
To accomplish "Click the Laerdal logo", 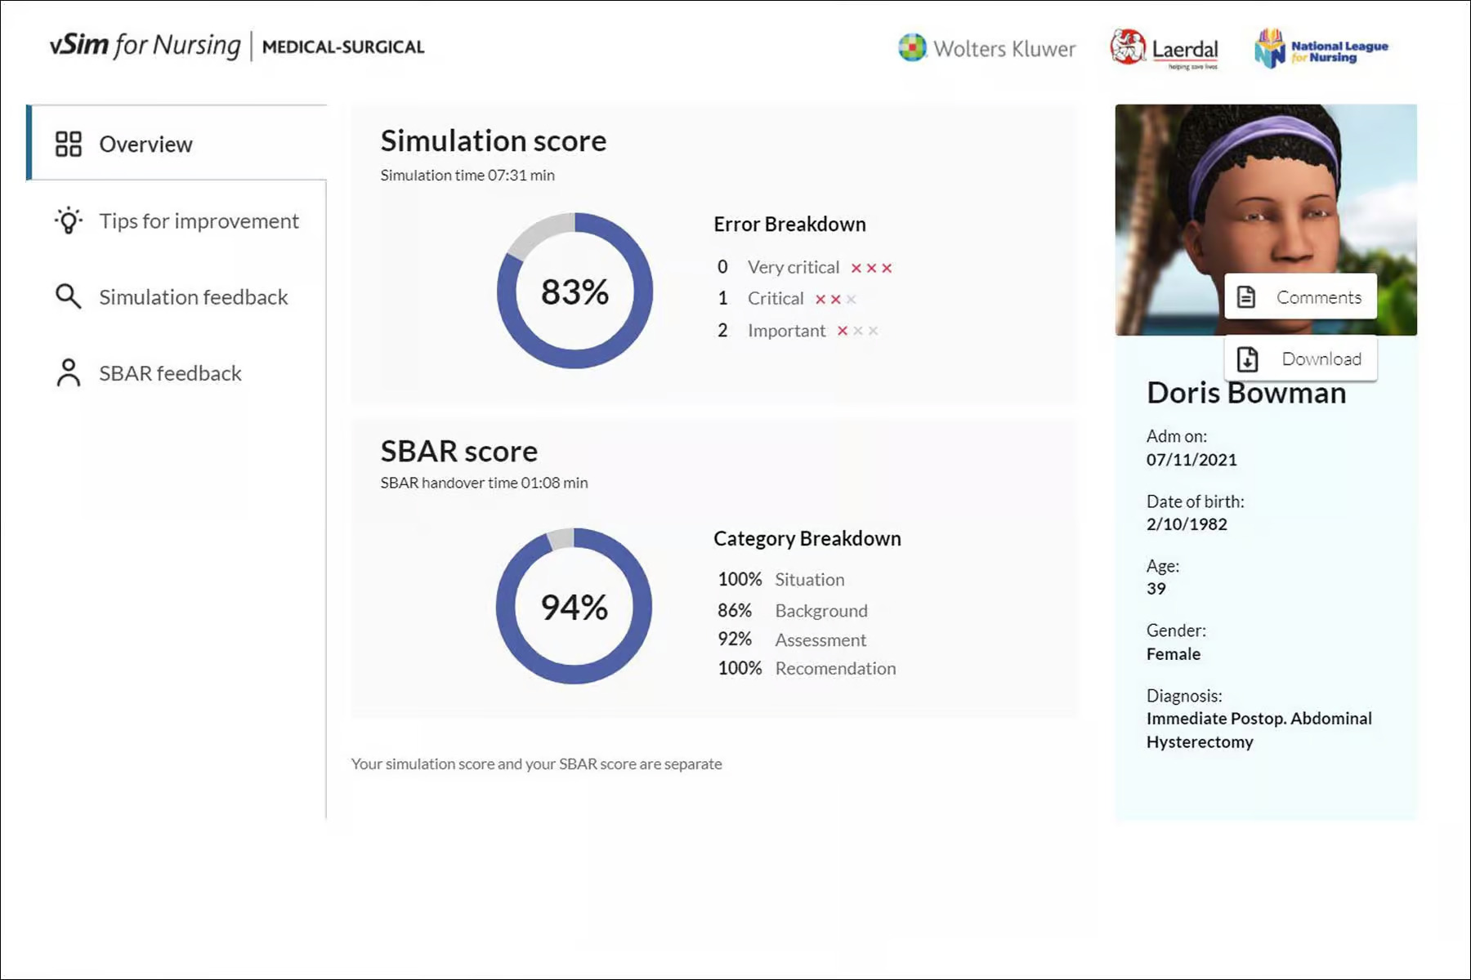I will click(1164, 48).
